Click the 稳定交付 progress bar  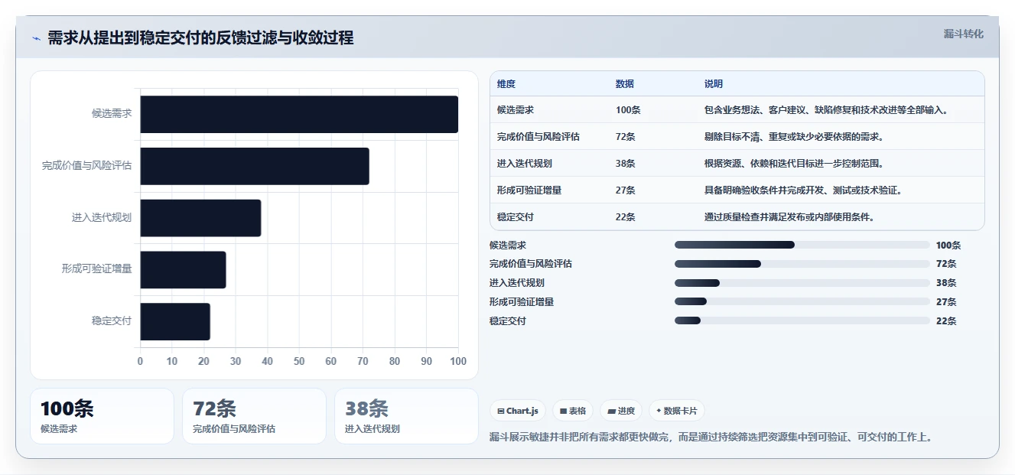[802, 321]
